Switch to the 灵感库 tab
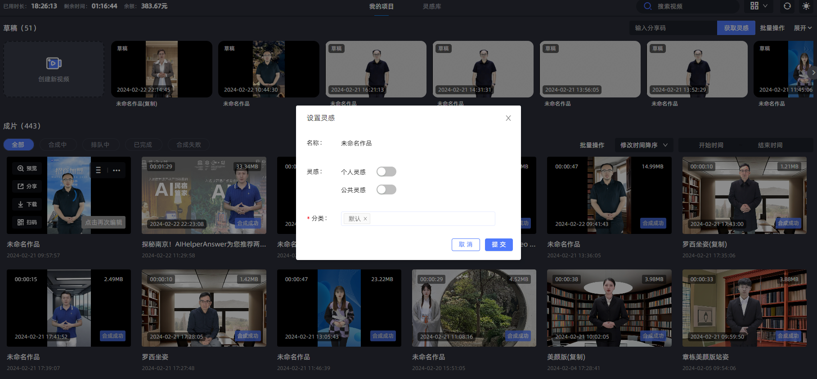817x379 pixels. pyautogui.click(x=432, y=6)
